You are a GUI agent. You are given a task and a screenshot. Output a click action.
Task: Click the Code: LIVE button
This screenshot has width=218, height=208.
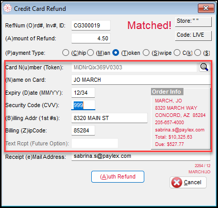193,36
